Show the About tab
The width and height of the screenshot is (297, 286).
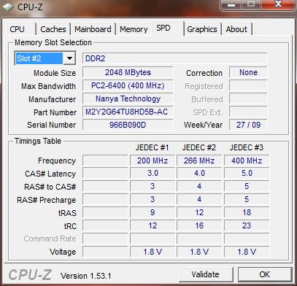(236, 29)
